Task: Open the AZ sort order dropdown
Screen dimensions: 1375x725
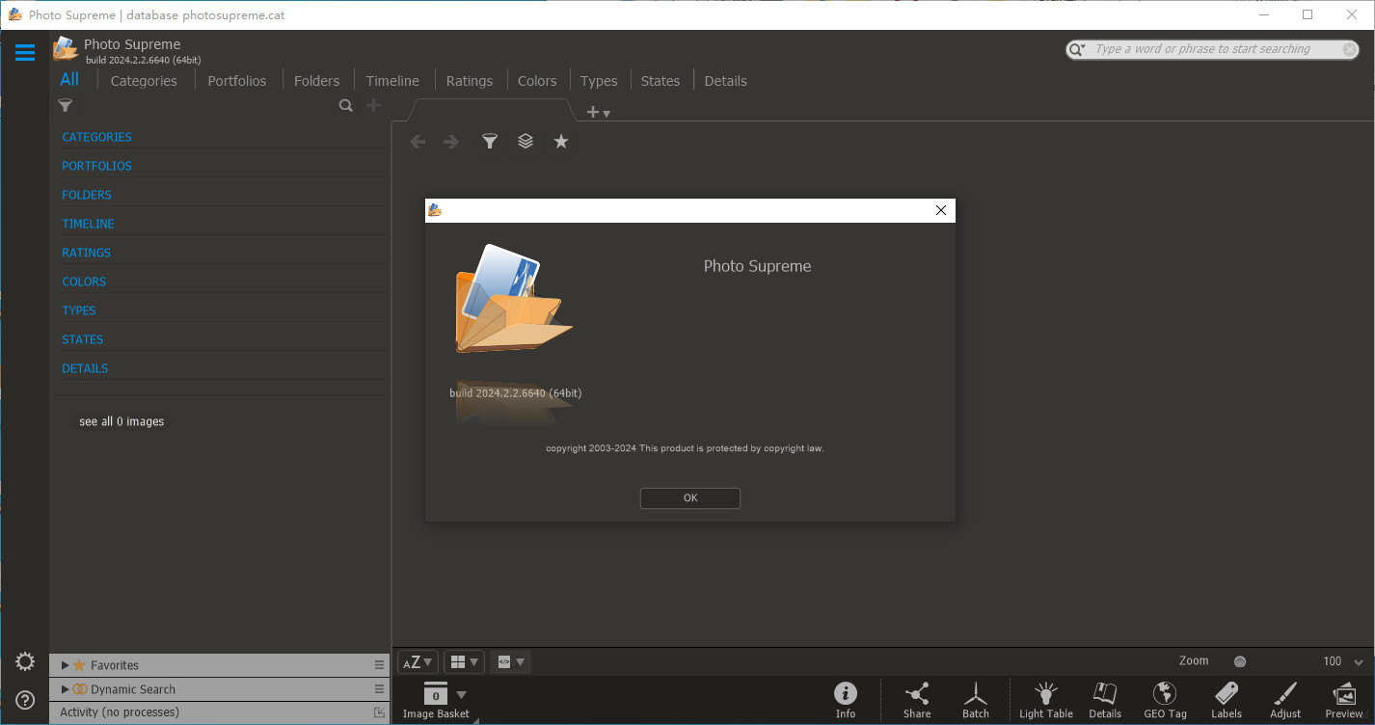Action: [x=418, y=662]
